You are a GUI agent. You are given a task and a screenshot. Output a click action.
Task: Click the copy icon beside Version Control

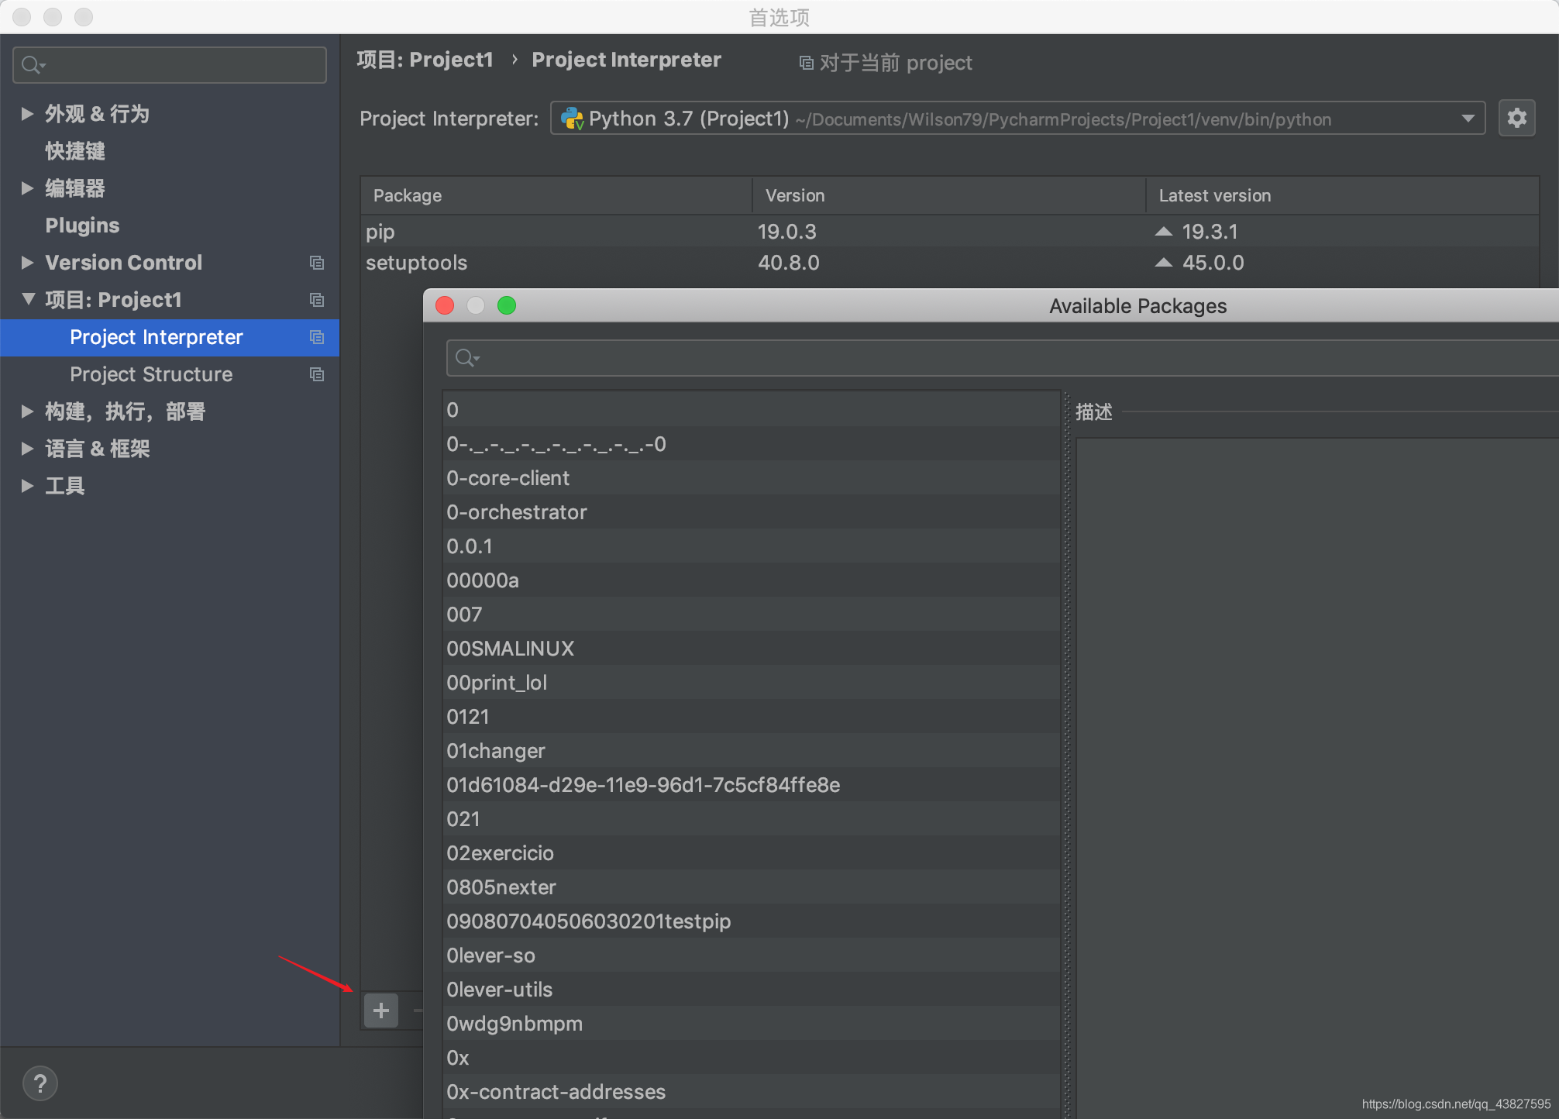coord(316,263)
